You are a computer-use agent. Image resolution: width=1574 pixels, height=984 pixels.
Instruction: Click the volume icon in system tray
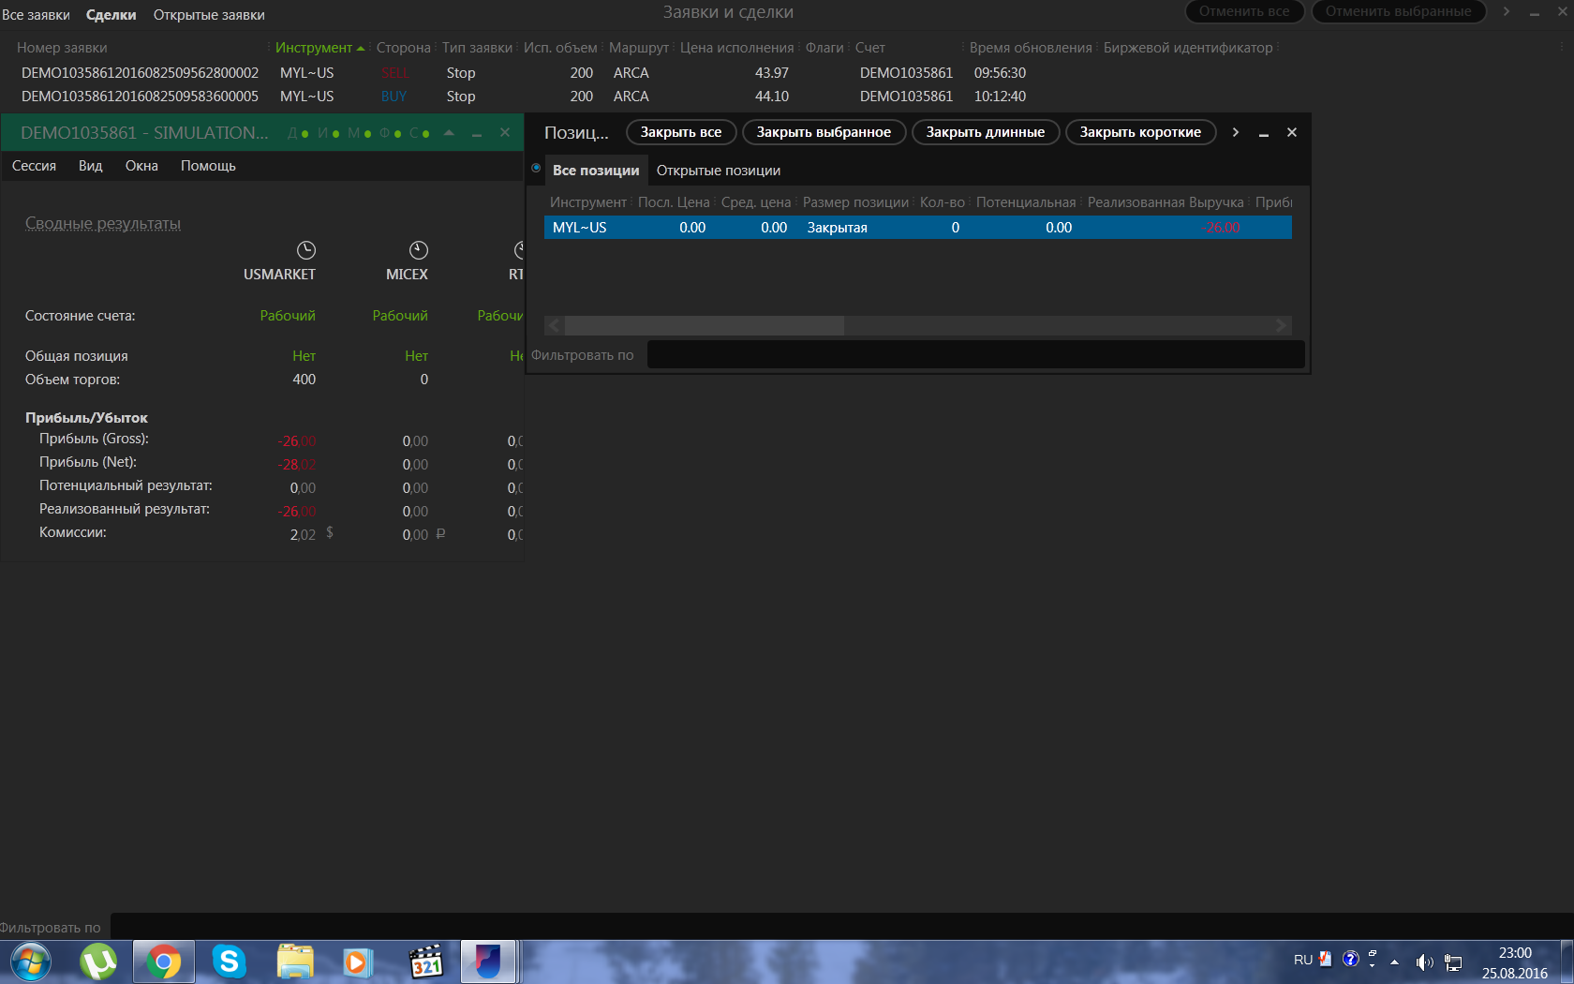tap(1424, 962)
